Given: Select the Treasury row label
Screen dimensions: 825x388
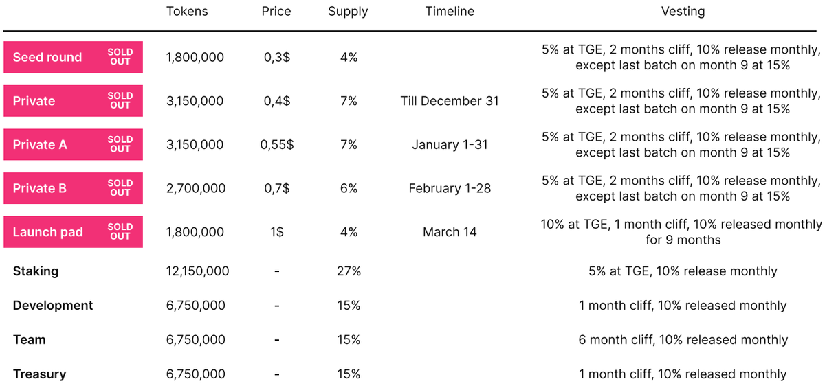Looking at the screenshot, I should pyautogui.click(x=40, y=374).
